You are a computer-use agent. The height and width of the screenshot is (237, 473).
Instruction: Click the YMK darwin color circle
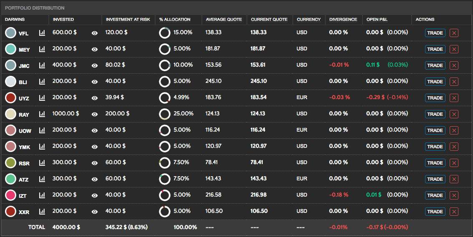click(11, 146)
